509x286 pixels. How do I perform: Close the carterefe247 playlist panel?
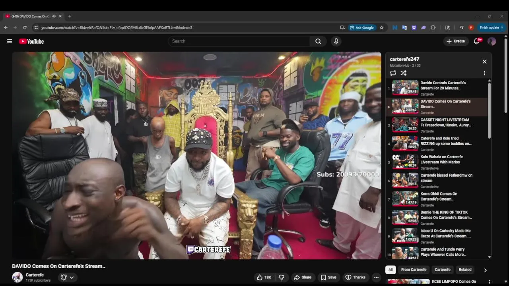(484, 62)
